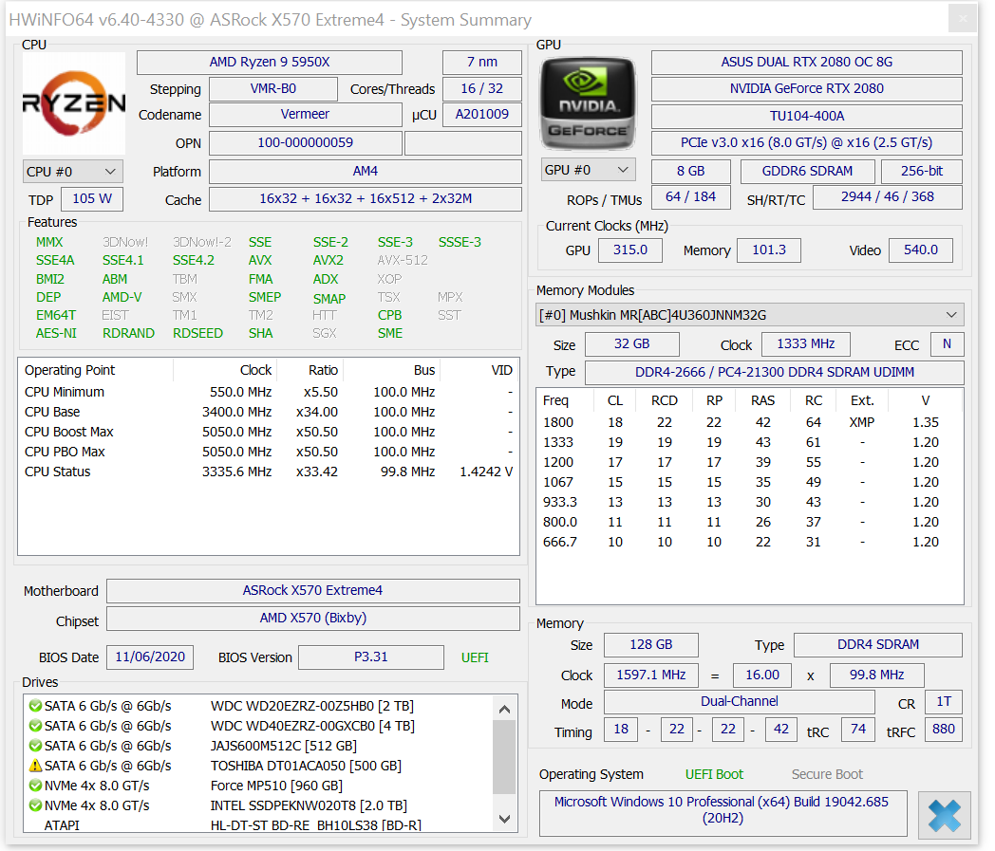Click the cache 16x32 + 16x32 field

coord(366,199)
